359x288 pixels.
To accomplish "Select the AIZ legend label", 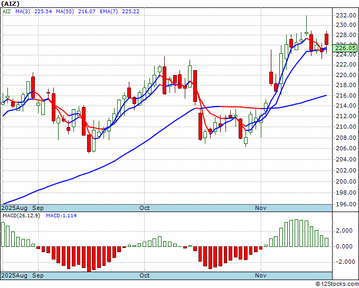I will (x=7, y=11).
